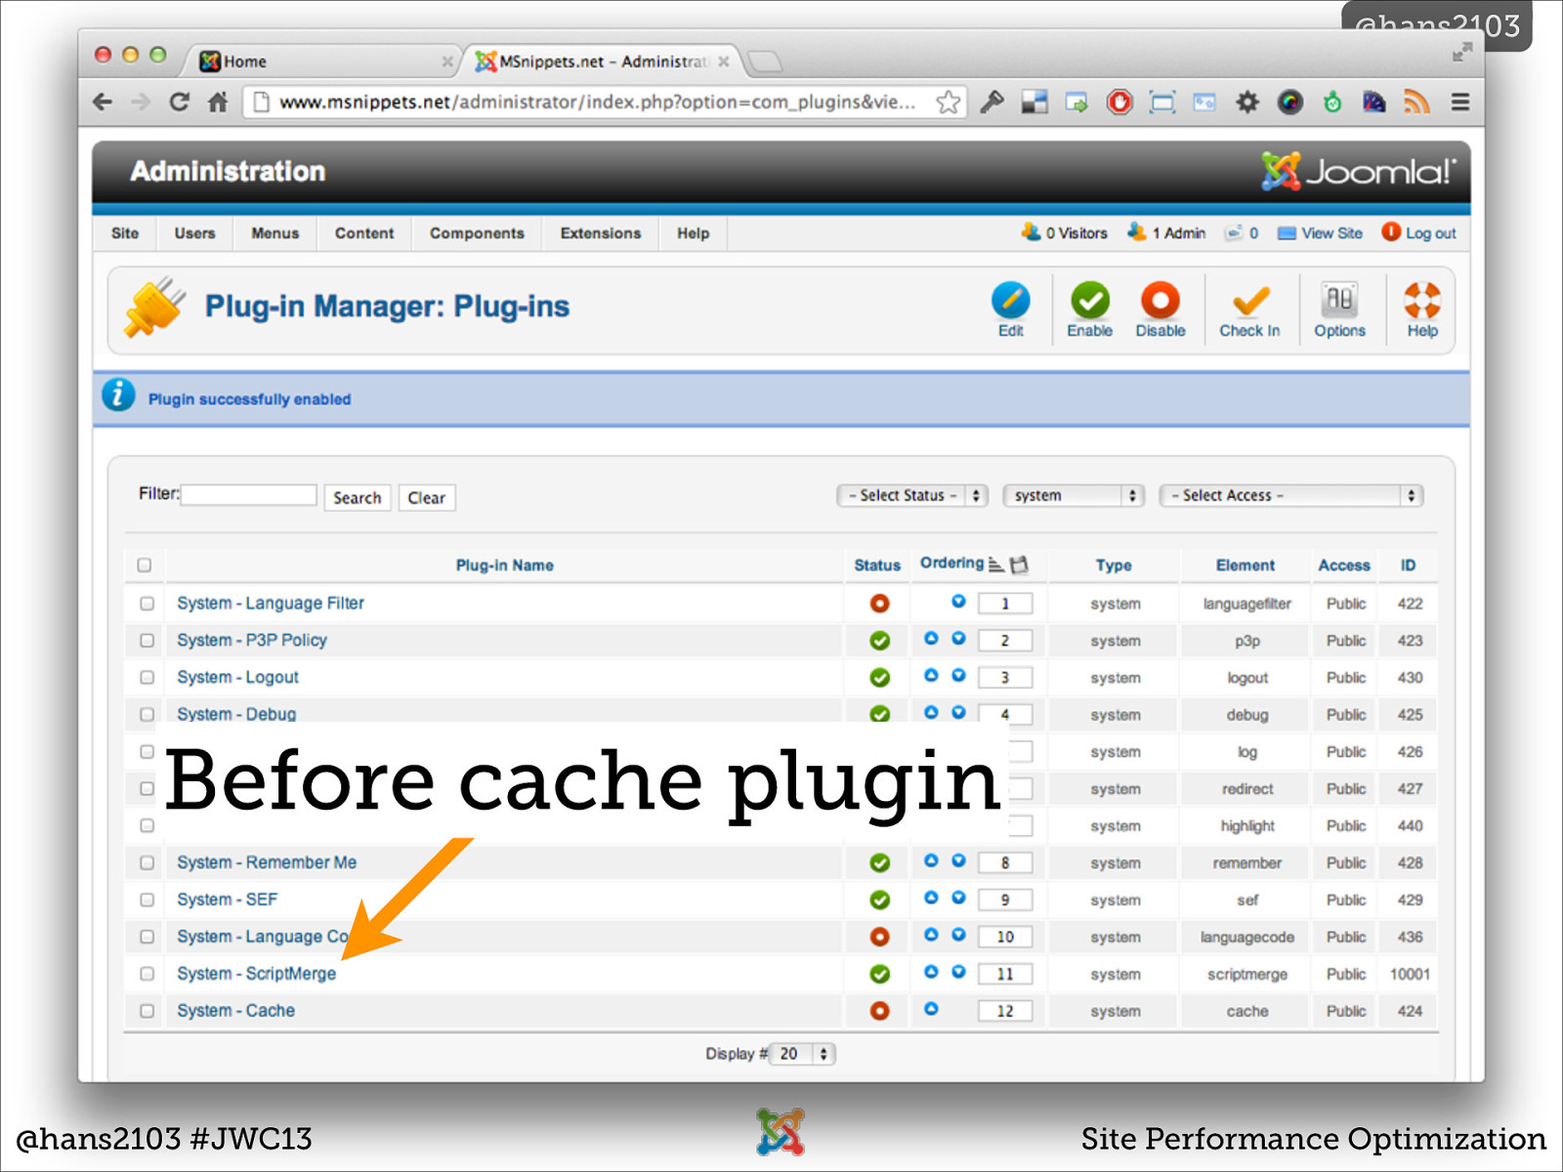Move System - SEF down in ordering
1563x1172 pixels.
[958, 898]
